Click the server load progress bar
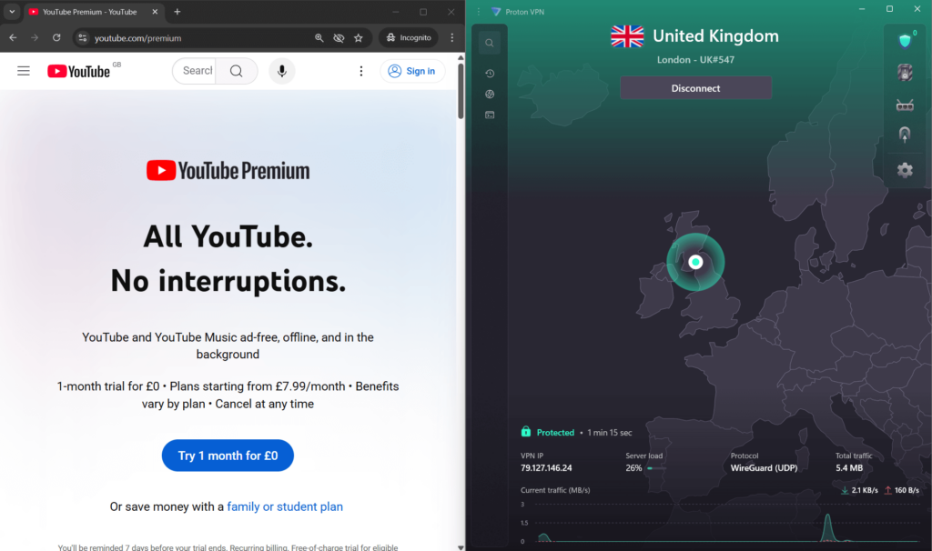The image size is (932, 551). click(x=657, y=468)
